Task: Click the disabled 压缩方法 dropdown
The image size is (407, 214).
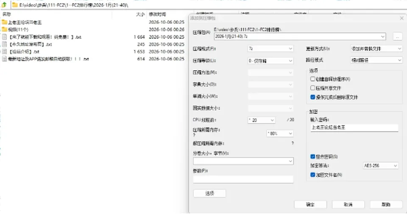Action: pos(270,72)
